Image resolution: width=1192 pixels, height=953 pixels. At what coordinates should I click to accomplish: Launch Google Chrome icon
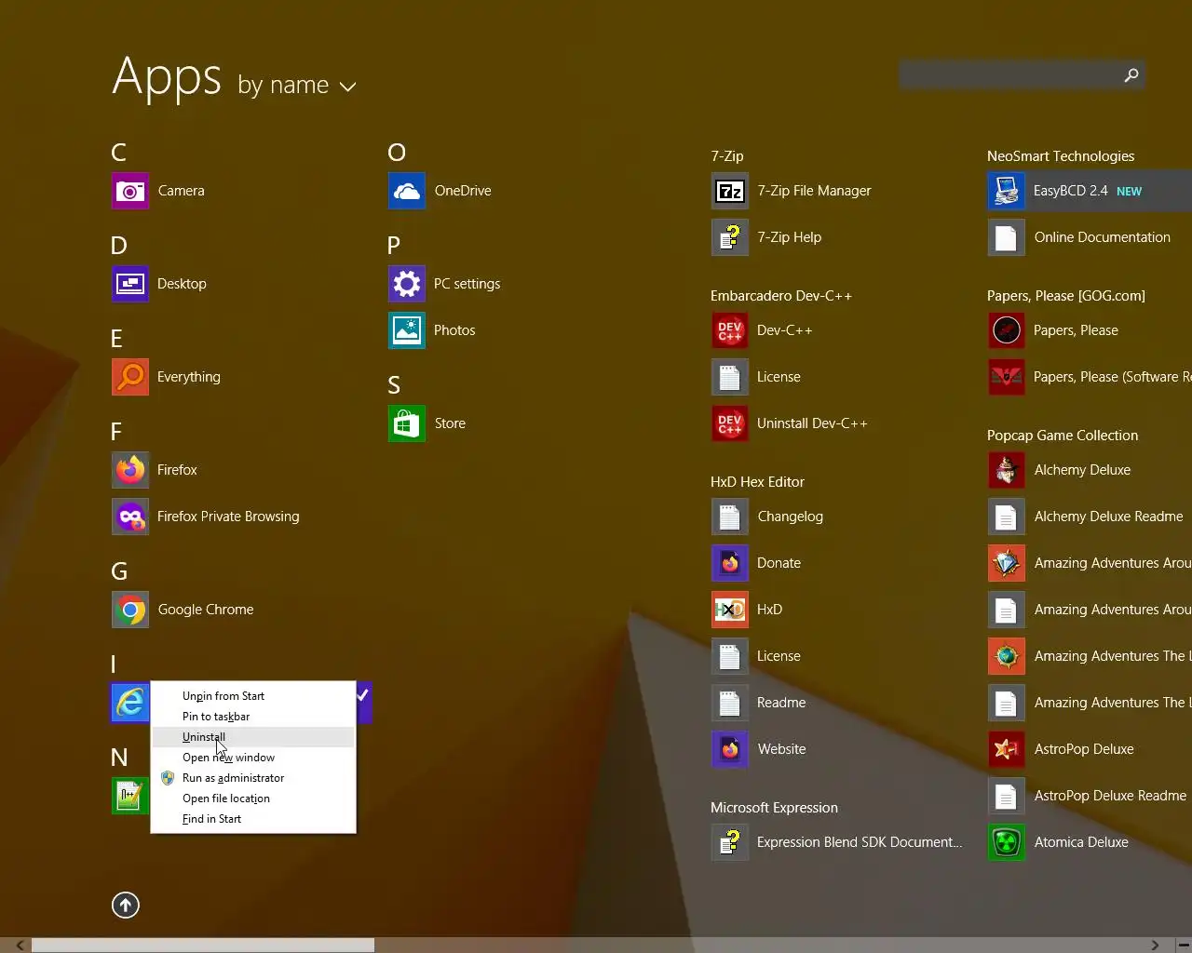coord(130,610)
